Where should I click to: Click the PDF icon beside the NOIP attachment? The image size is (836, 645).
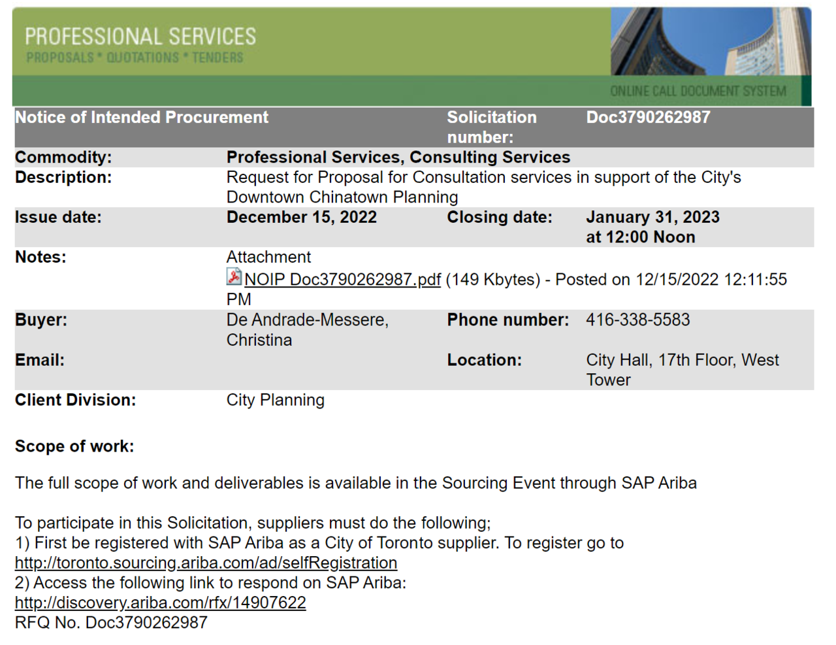pos(234,277)
